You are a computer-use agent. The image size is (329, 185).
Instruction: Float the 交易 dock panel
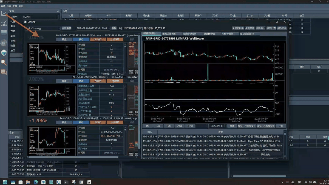58,11
